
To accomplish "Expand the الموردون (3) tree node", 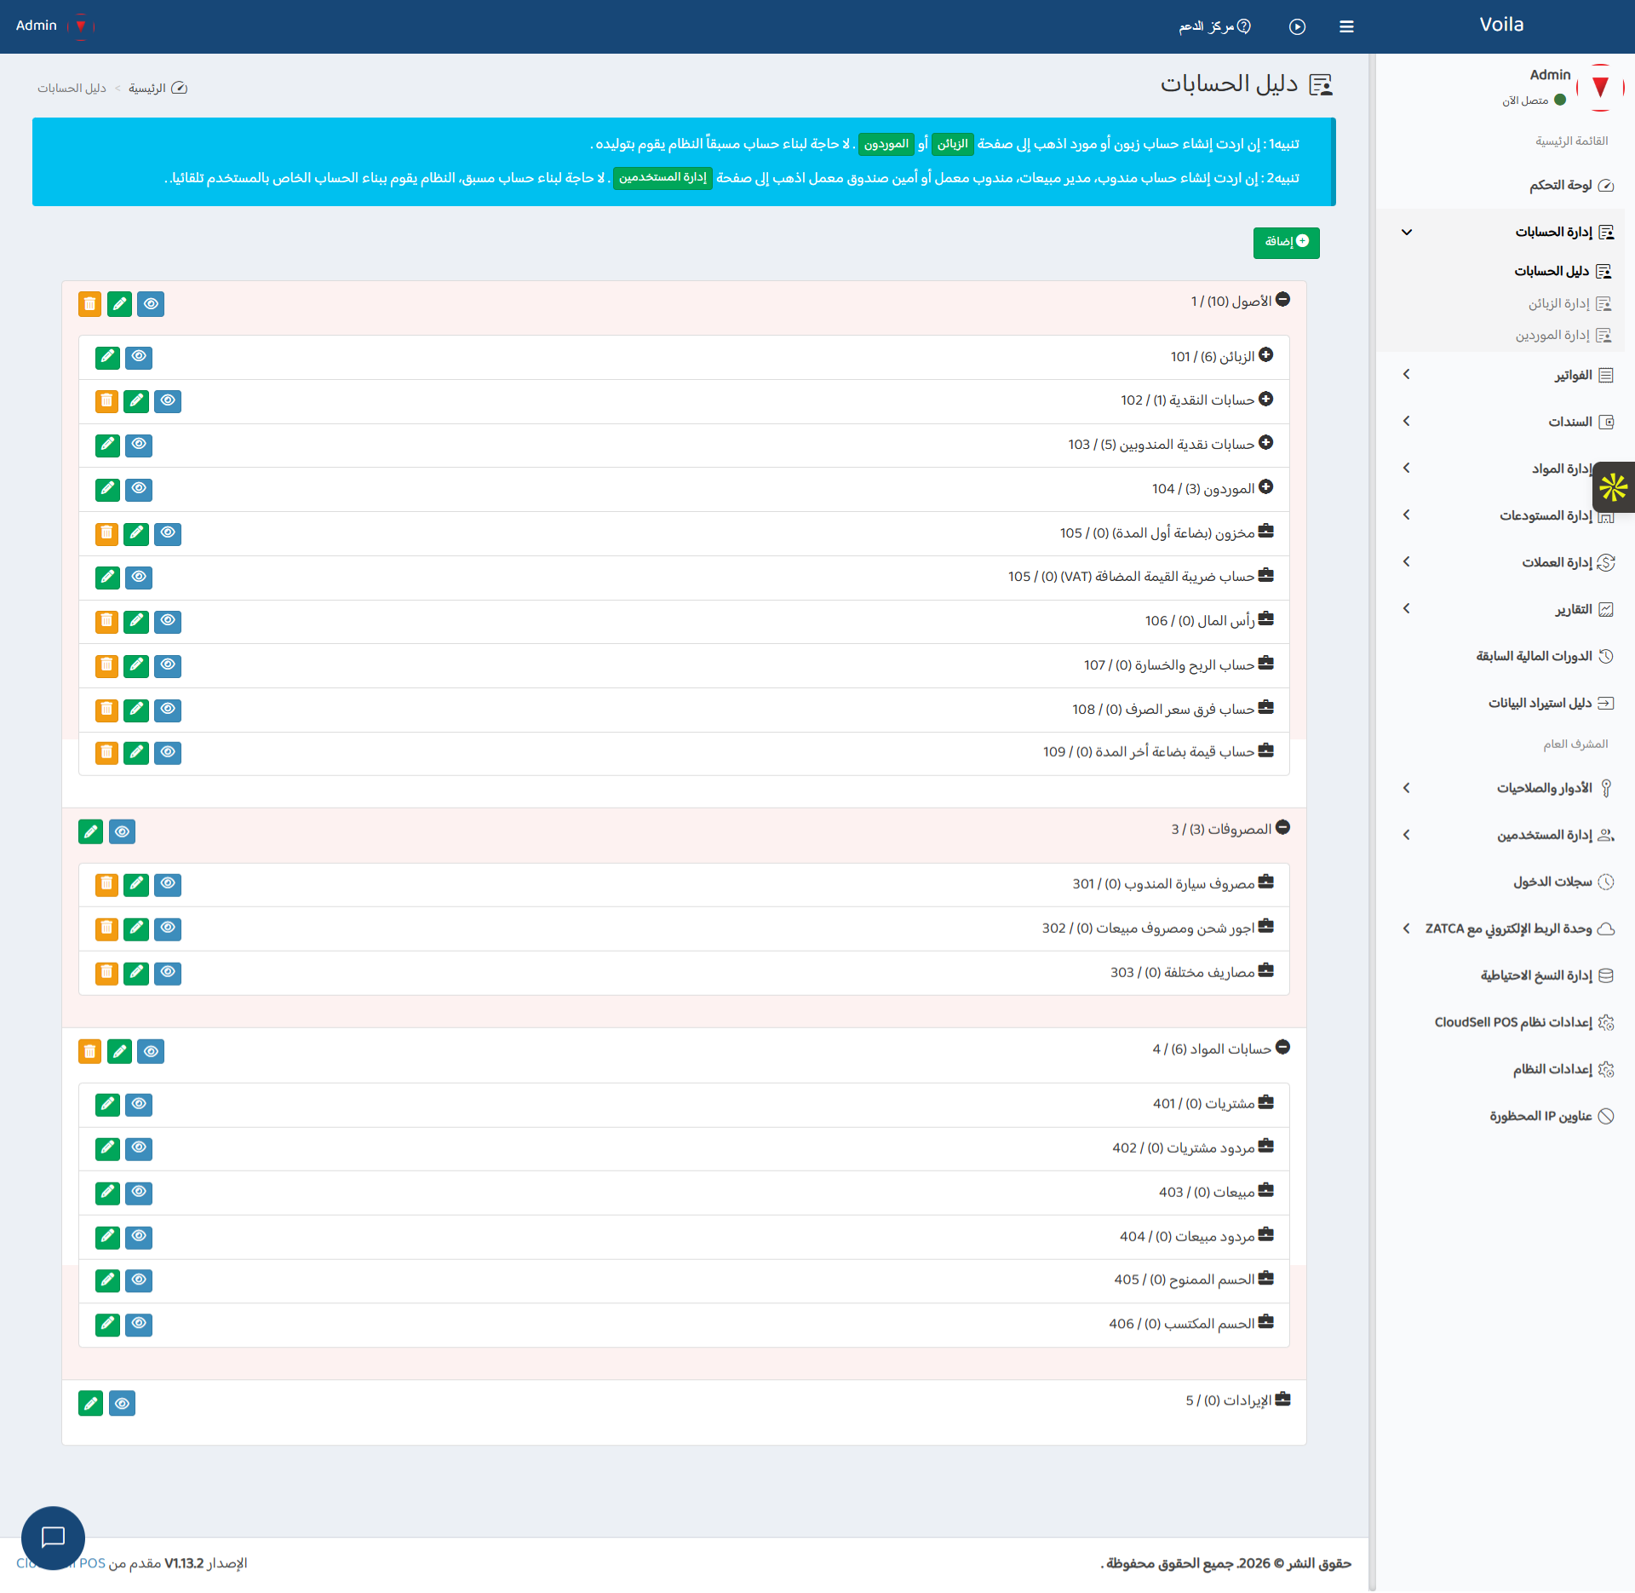I will pyautogui.click(x=1265, y=486).
